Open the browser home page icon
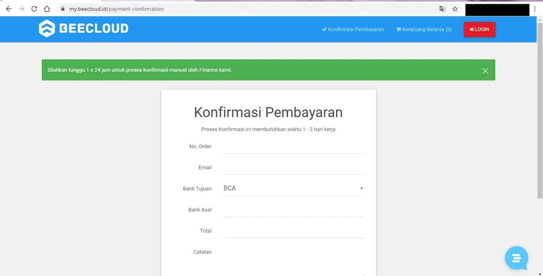This screenshot has width=543, height=276. [47, 9]
